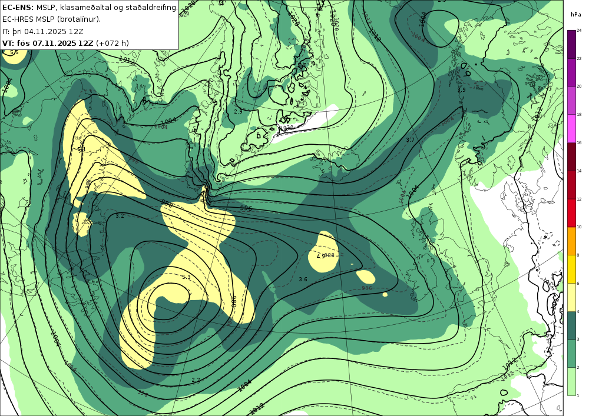Click the 'IT: þri 04.11.2025 12Z' initial time
This screenshot has width=589, height=416.
[x=43, y=31]
